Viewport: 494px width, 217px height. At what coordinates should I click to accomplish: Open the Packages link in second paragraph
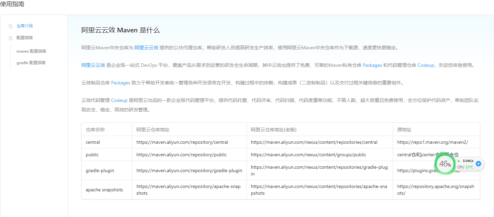[372, 65]
